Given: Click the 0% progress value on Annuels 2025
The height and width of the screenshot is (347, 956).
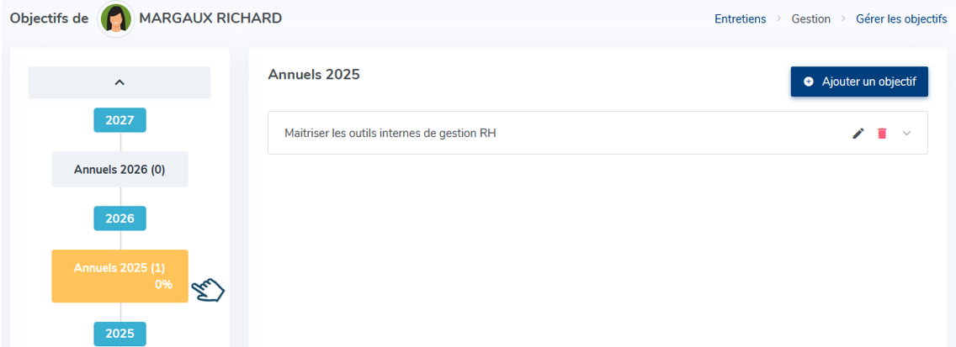Looking at the screenshot, I should [163, 284].
